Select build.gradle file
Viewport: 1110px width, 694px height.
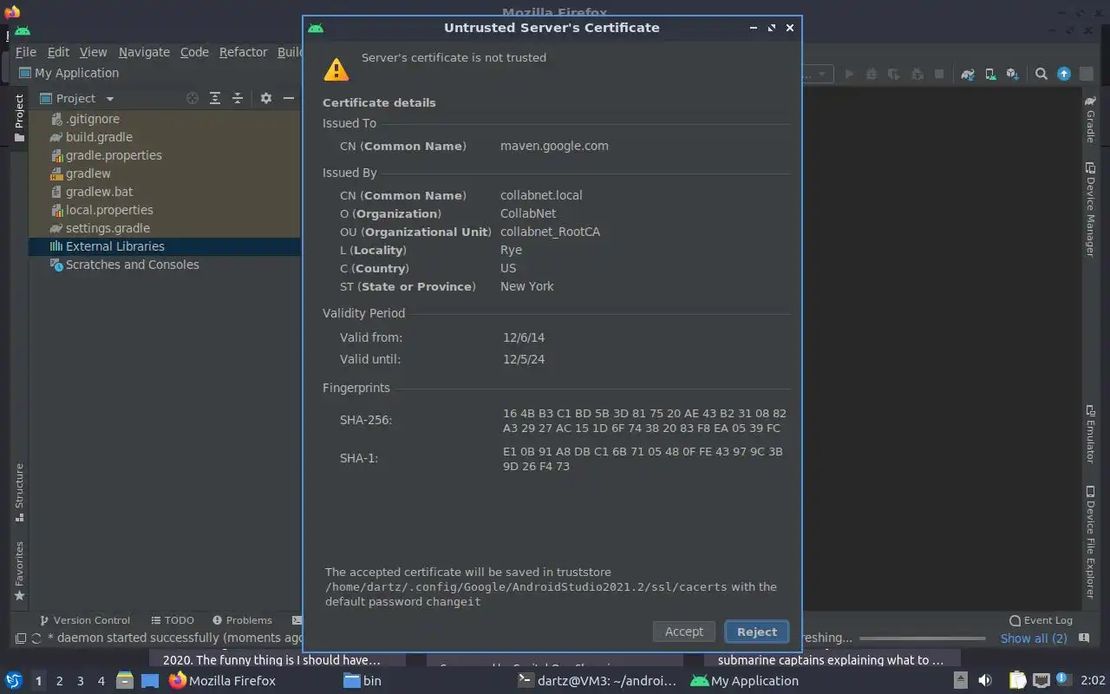(x=165, y=137)
